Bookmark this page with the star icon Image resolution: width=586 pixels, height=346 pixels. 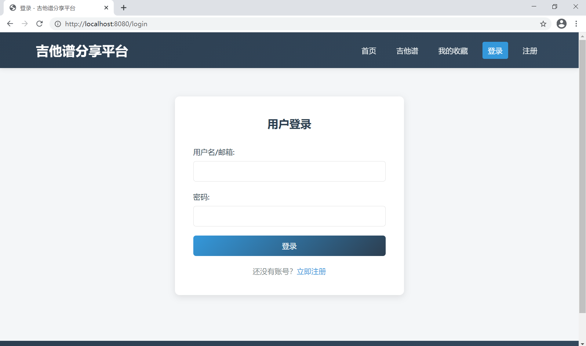pyautogui.click(x=543, y=24)
